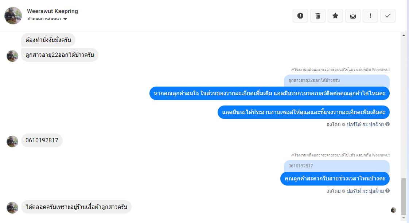Click scrollbar up arrow
This screenshot has width=409, height=223.
(404, 35)
